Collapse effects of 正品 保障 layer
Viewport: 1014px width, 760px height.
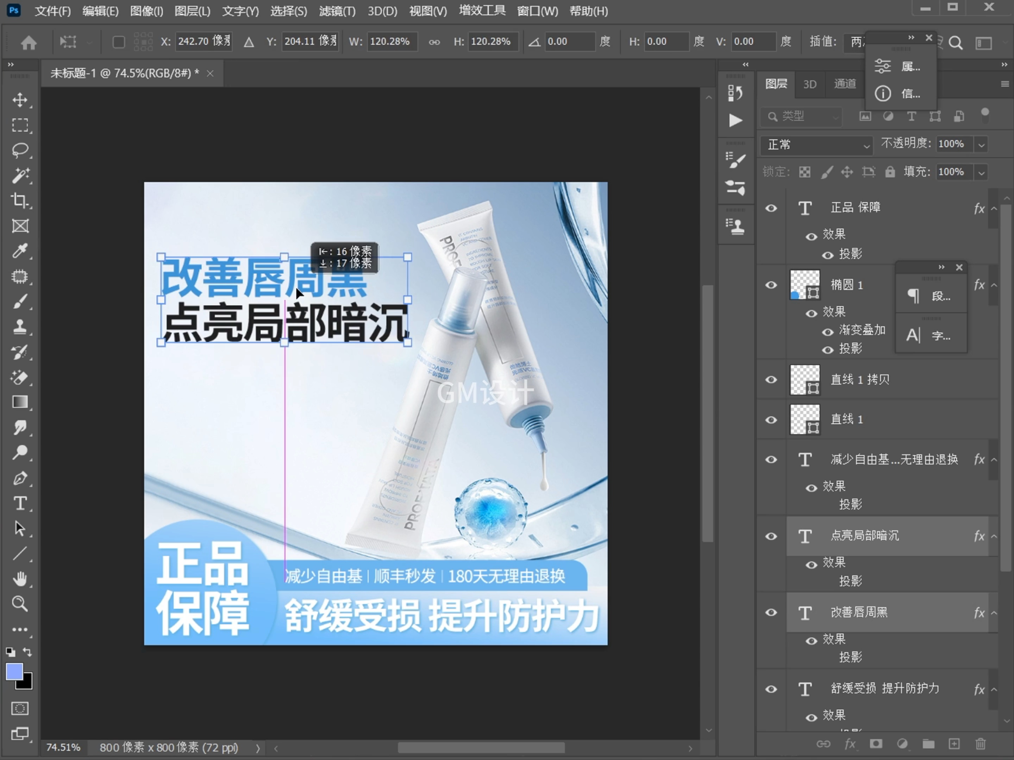[x=994, y=208]
